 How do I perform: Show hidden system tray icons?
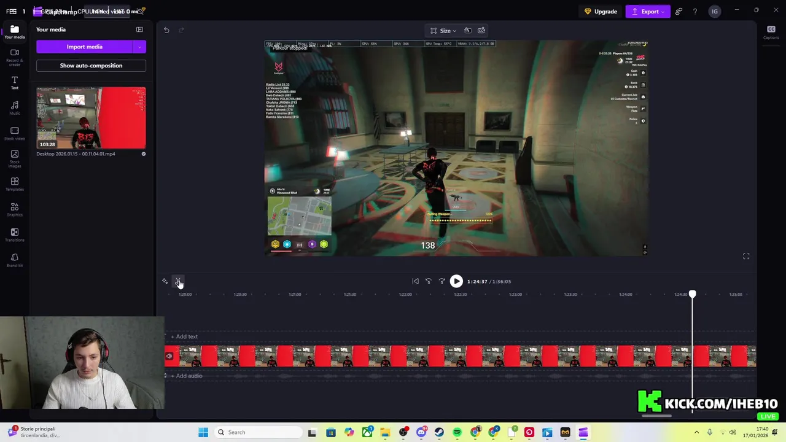(x=696, y=433)
